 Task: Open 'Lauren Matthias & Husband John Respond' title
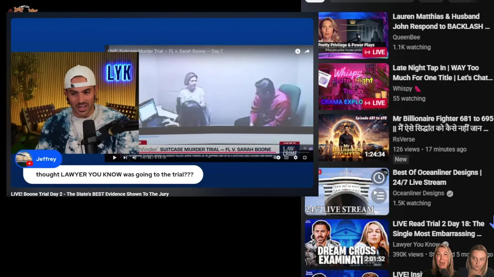[441, 22]
